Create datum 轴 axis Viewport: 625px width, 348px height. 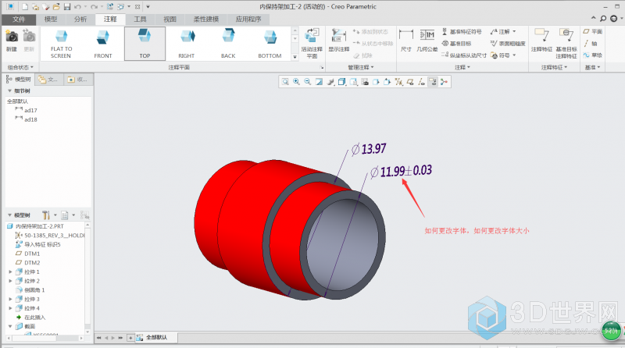pyautogui.click(x=590, y=44)
